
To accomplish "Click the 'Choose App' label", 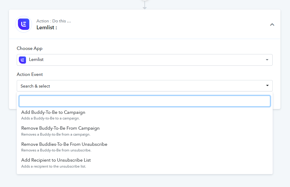I will coord(30,48).
